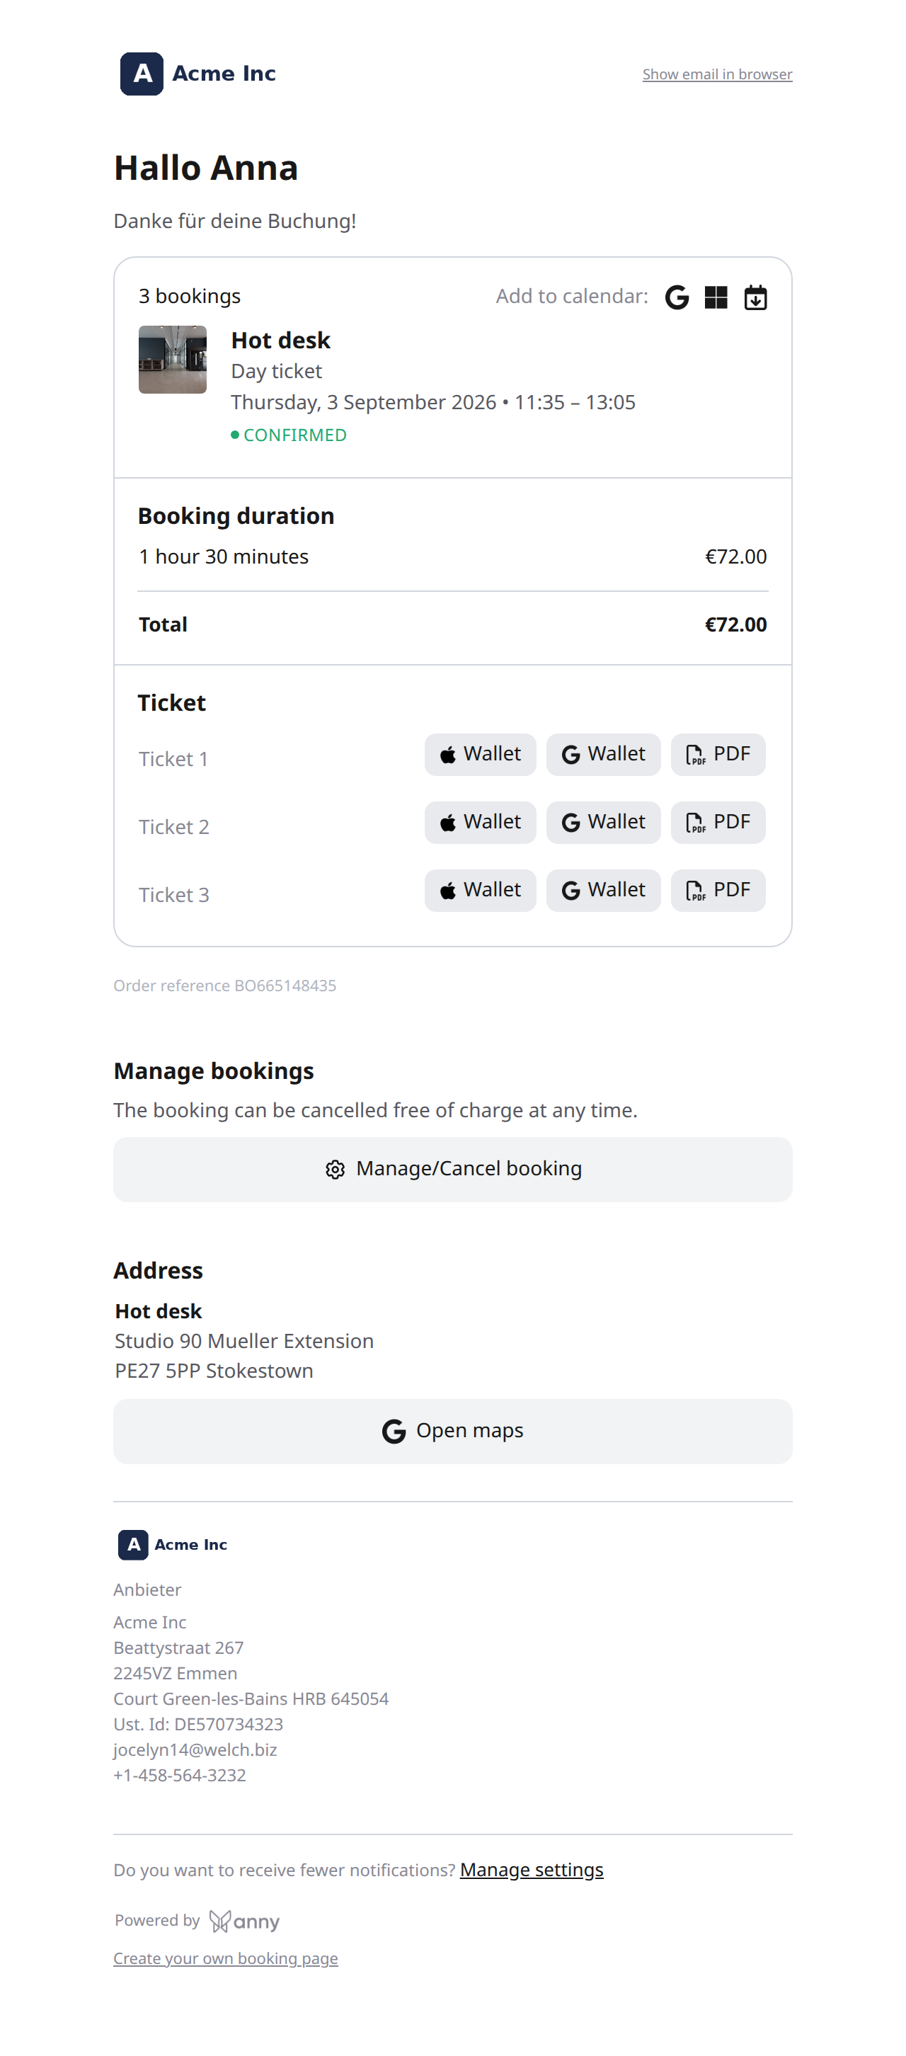Click 'Studio 90 Mueller Extension' address line
906x2056 pixels.
pyautogui.click(x=244, y=1341)
